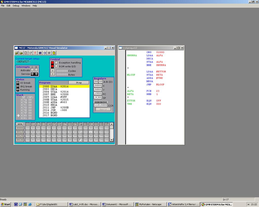
Task: Open the F:\doc\Digdatd01 folder taskbar button
Action: tap(52, 204)
